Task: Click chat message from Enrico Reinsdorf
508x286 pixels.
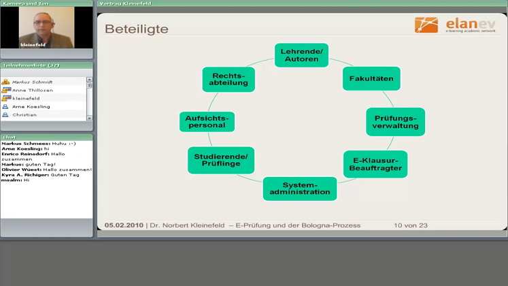Action: click(x=33, y=157)
